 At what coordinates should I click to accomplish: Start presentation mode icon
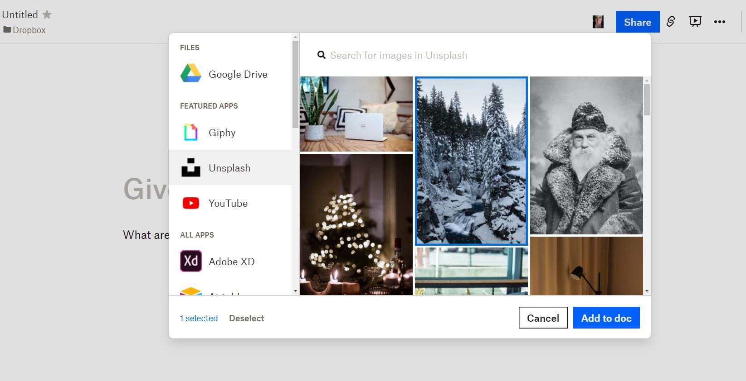click(x=695, y=21)
